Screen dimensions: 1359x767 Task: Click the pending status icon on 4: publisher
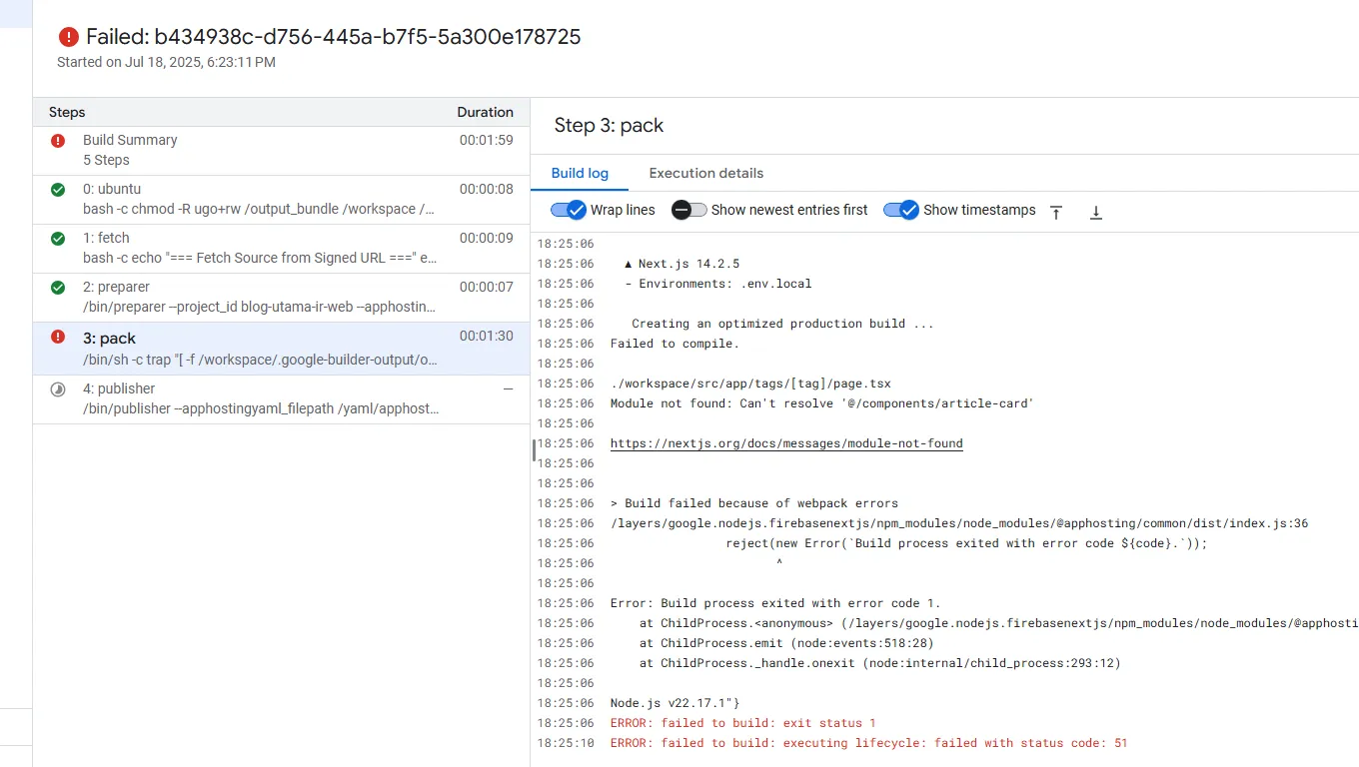(58, 388)
